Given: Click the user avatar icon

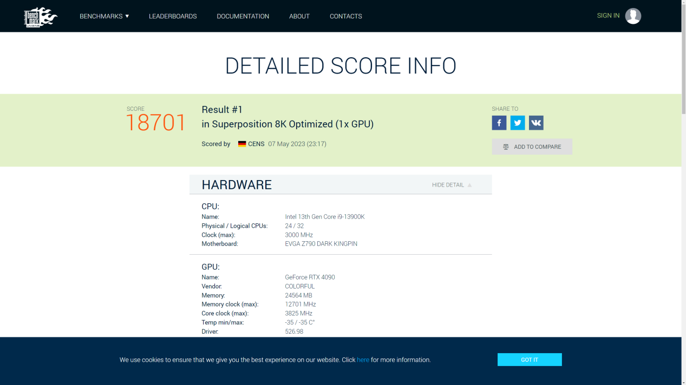Looking at the screenshot, I should coord(632,16).
